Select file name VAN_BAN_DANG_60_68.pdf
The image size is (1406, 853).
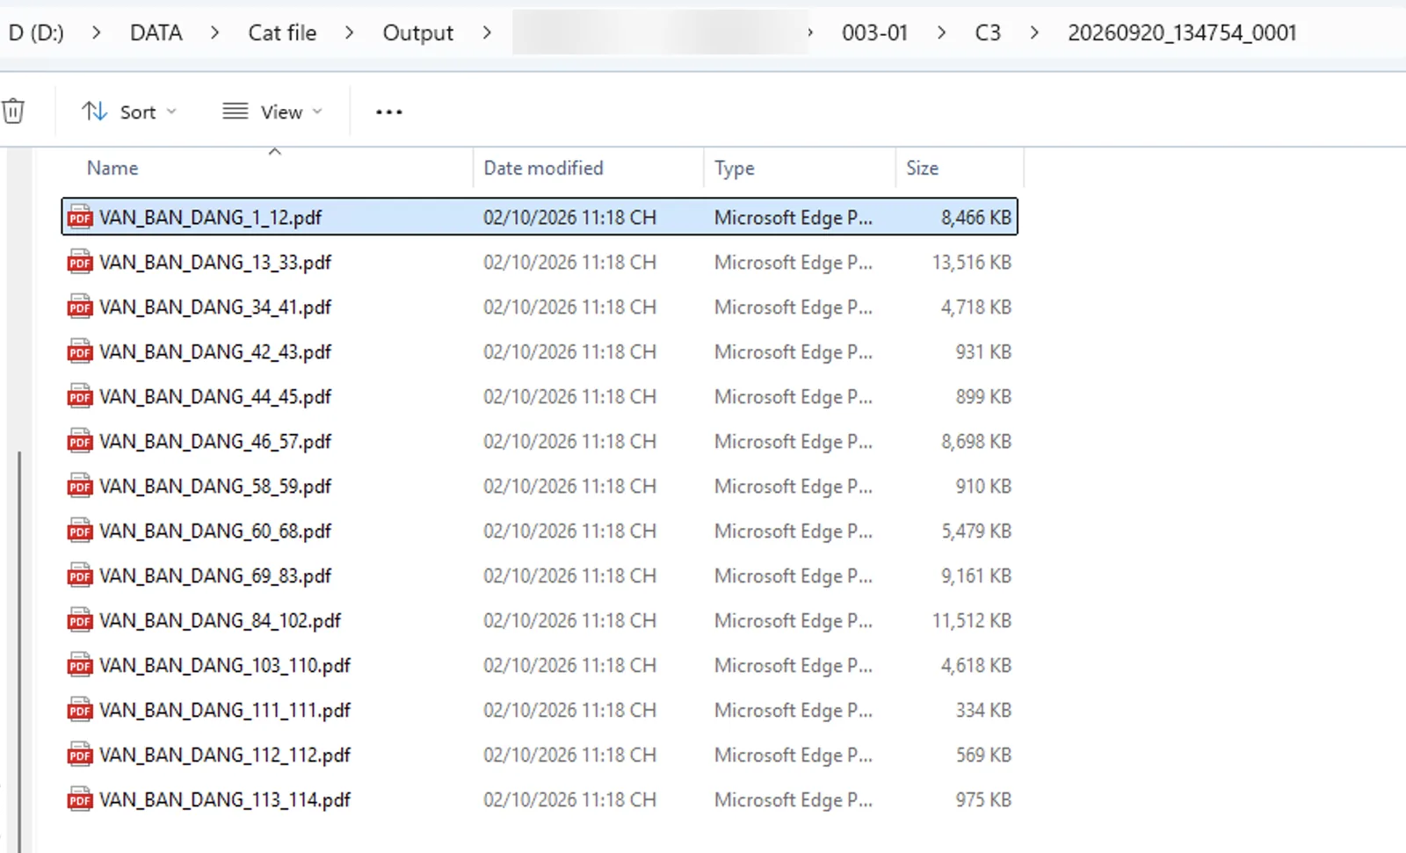(x=215, y=531)
